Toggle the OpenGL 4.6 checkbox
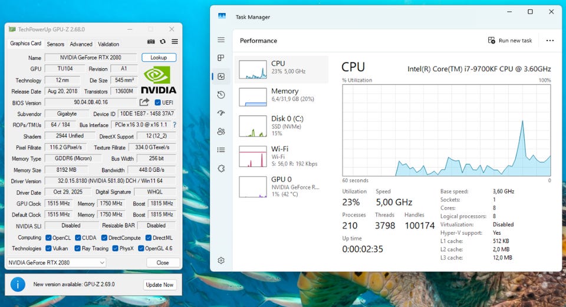This screenshot has width=566, height=307. [141, 248]
